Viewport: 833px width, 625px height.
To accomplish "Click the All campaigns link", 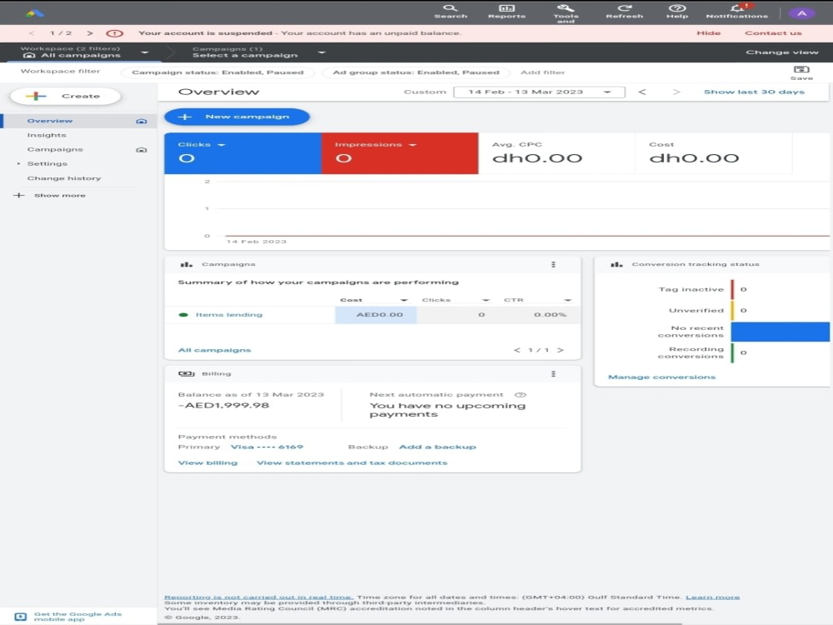I will [x=215, y=350].
